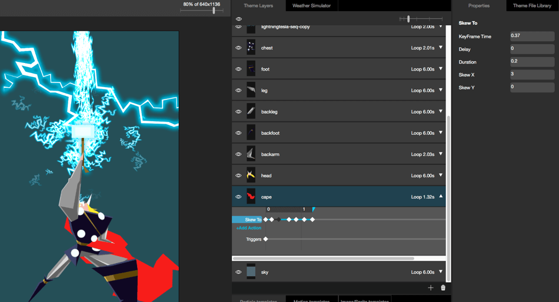This screenshot has height=302, width=559.
Task: Select the foot layer thumbnail
Action: [251, 69]
